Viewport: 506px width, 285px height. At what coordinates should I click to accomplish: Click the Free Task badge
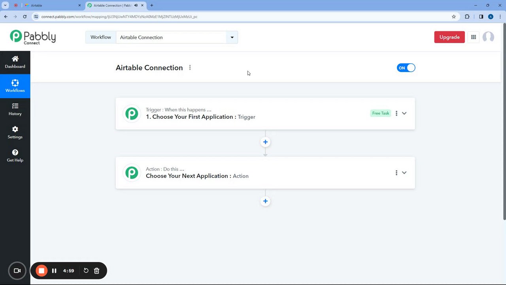coord(381,113)
